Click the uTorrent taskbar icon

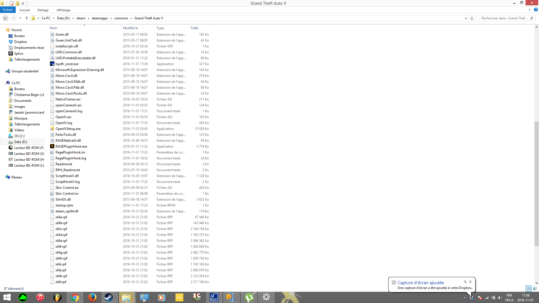pos(249,297)
